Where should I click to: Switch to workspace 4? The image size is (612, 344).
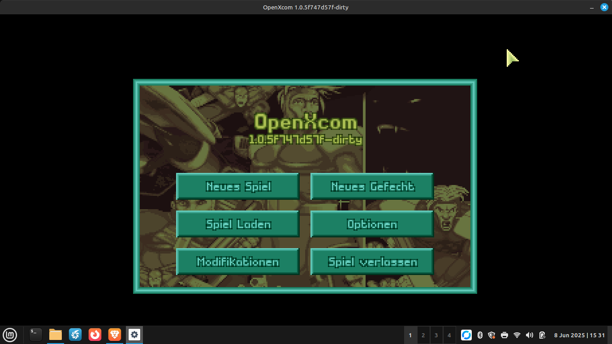449,335
